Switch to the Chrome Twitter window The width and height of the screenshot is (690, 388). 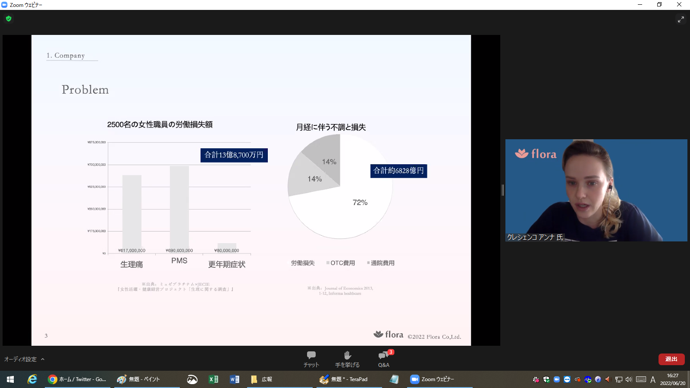(78, 379)
